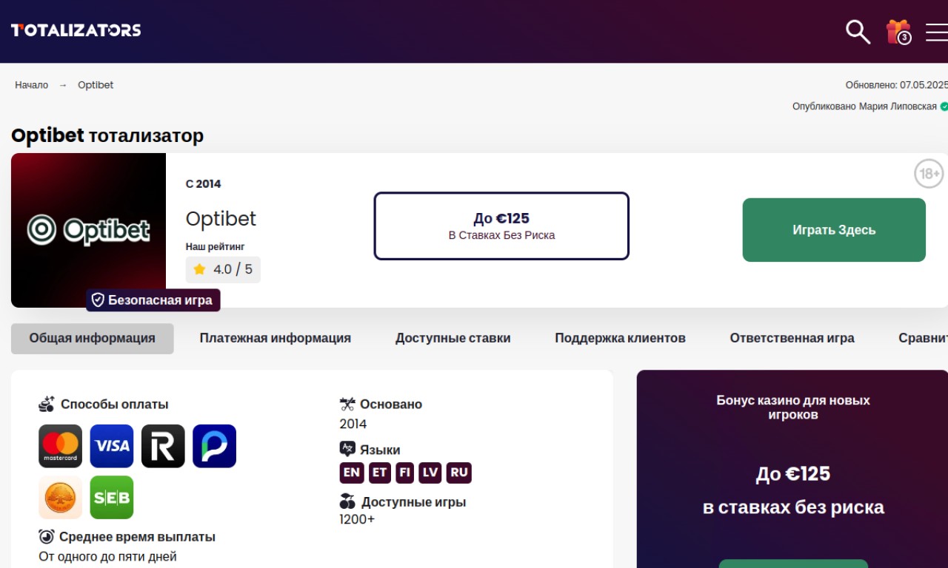Image resolution: width=948 pixels, height=568 pixels.
Task: Click the payout time clock icon
Action: (x=47, y=537)
